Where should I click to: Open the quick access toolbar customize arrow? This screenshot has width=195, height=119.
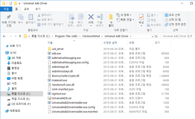(19, 4)
